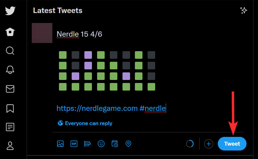Click the nerdlegame.com link text
The width and height of the screenshot is (258, 159).
(97, 108)
